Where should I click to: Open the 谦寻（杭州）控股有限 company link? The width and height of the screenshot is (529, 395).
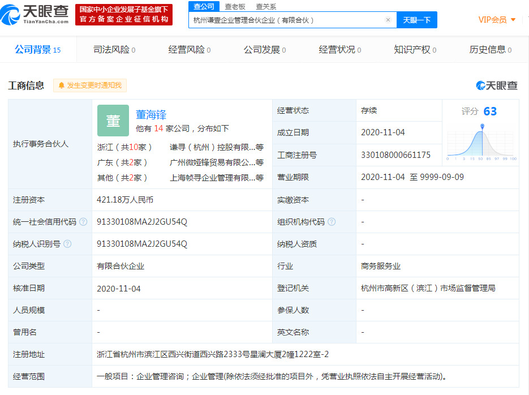[x=217, y=147]
